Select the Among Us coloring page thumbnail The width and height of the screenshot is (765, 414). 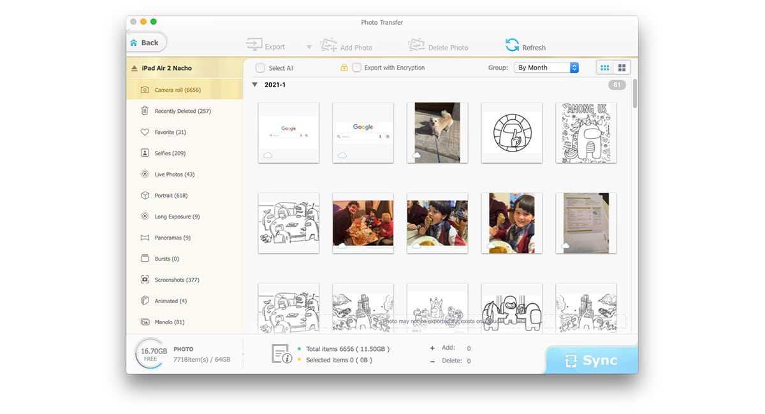(586, 132)
